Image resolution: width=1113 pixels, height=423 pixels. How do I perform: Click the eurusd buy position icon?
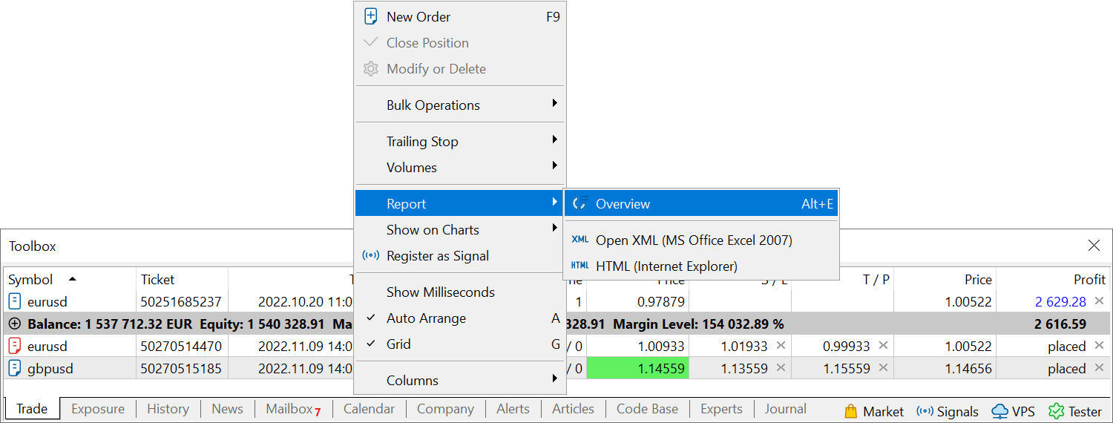(15, 301)
